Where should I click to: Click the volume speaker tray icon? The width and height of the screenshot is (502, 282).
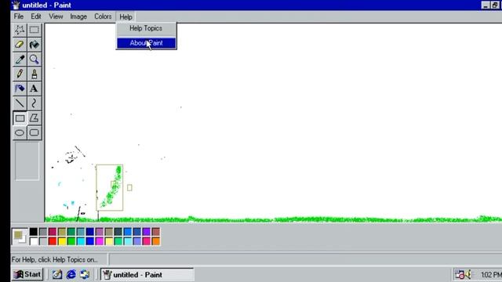pos(469,274)
